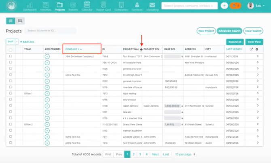Image resolution: width=271 pixels, height=163 pixels.
Task: Expand the project 7588 row chevron
Action: [x=258, y=56]
